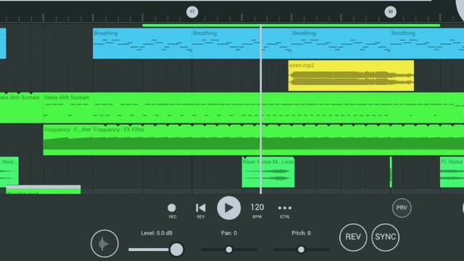Click the Pitch: 0 label

coord(301,233)
